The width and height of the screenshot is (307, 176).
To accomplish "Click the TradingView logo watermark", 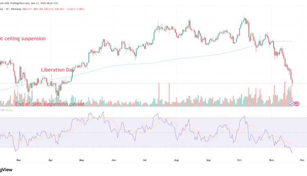I will tap(6, 169).
